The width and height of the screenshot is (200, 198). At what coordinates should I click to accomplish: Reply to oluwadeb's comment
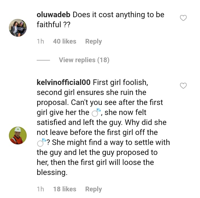93,41
